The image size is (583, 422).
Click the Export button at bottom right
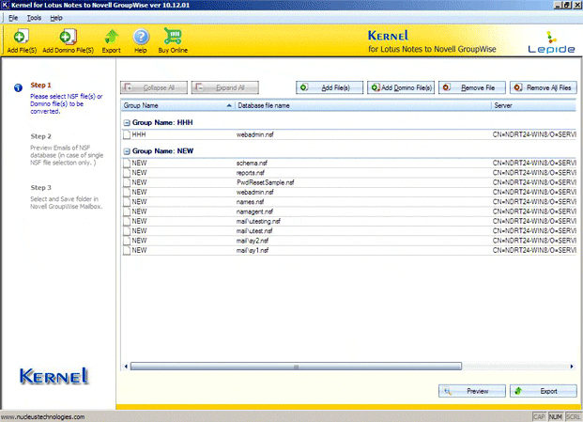pyautogui.click(x=544, y=391)
